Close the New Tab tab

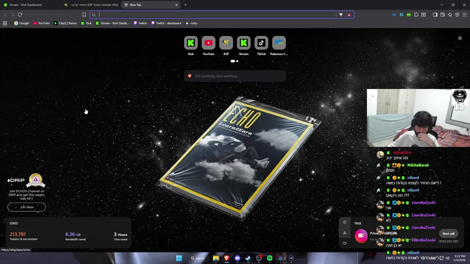pos(176,5)
